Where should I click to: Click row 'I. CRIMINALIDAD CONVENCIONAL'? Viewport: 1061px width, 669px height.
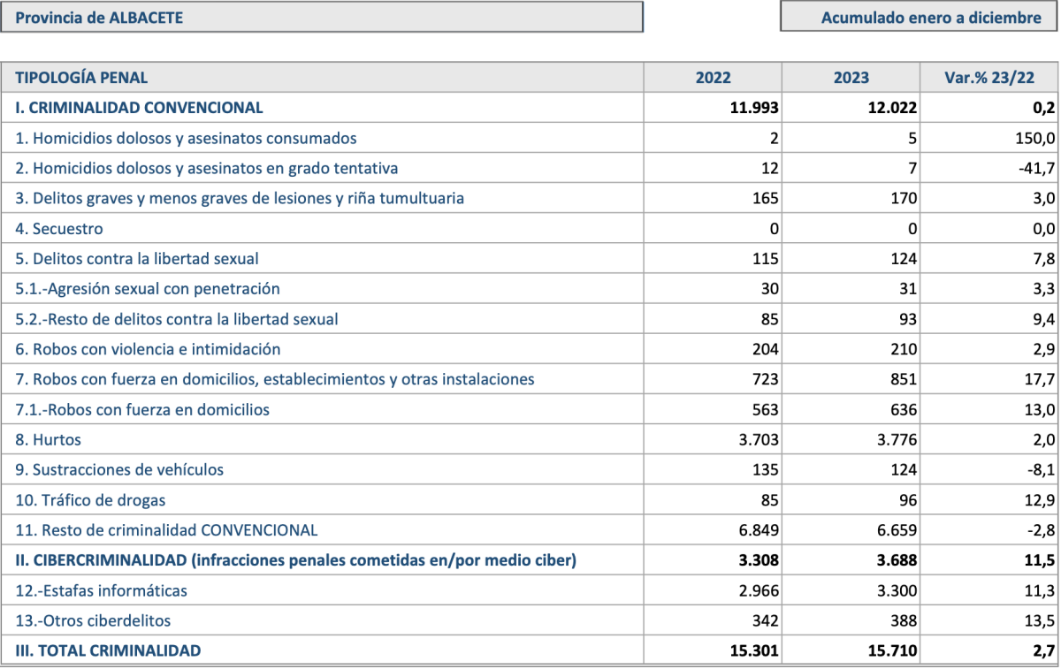click(530, 108)
